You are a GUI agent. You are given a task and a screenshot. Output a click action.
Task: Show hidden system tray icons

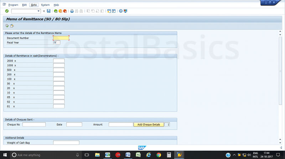coord(234,155)
